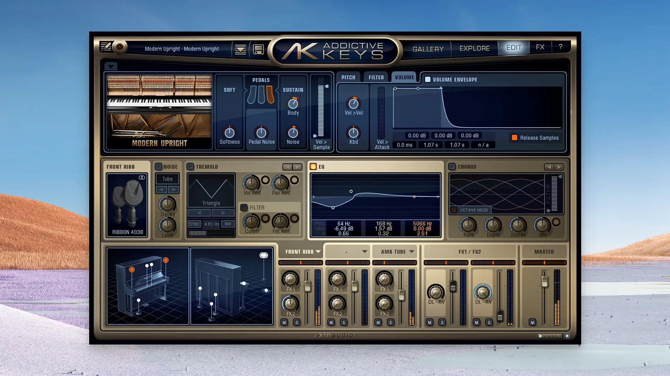The width and height of the screenshot is (670, 376).
Task: Mute the Master channel
Action: 532,322
